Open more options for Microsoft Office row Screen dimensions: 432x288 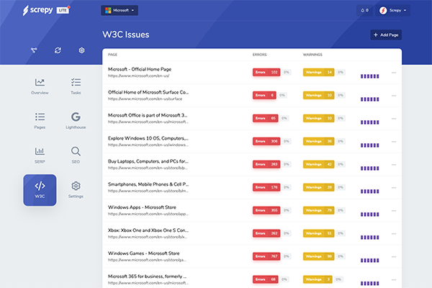(394, 119)
